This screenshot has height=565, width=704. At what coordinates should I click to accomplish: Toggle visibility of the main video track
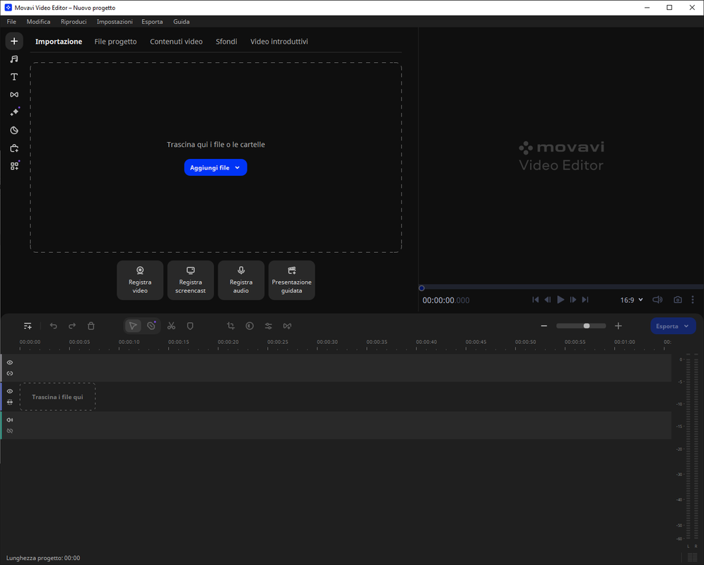click(10, 391)
